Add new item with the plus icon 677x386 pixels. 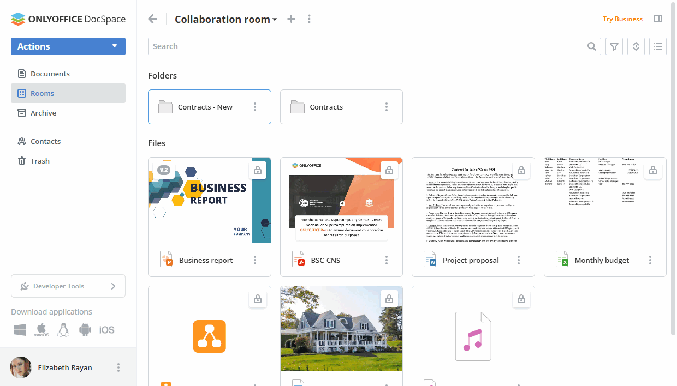pos(292,19)
